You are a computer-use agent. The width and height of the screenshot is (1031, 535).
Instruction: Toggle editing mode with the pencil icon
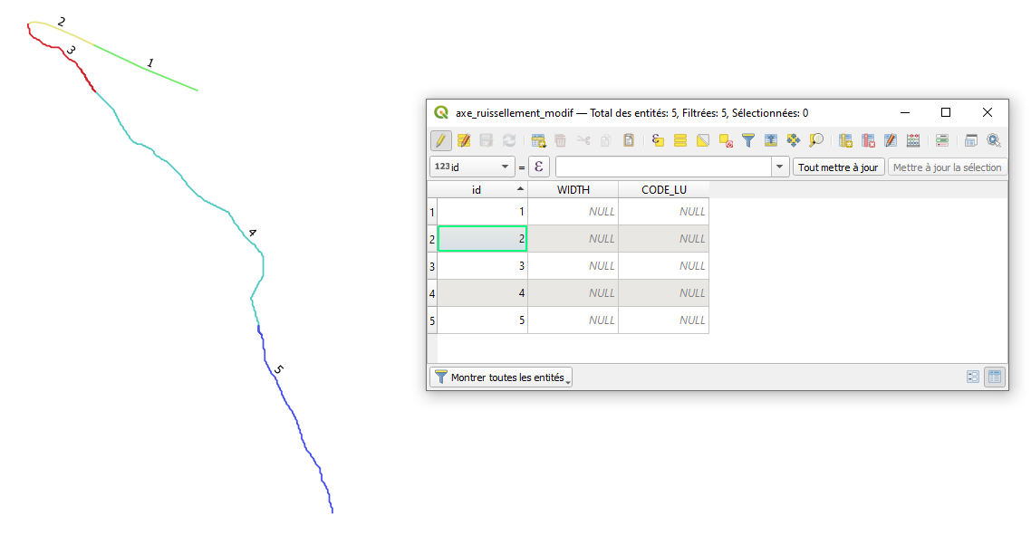(x=441, y=140)
